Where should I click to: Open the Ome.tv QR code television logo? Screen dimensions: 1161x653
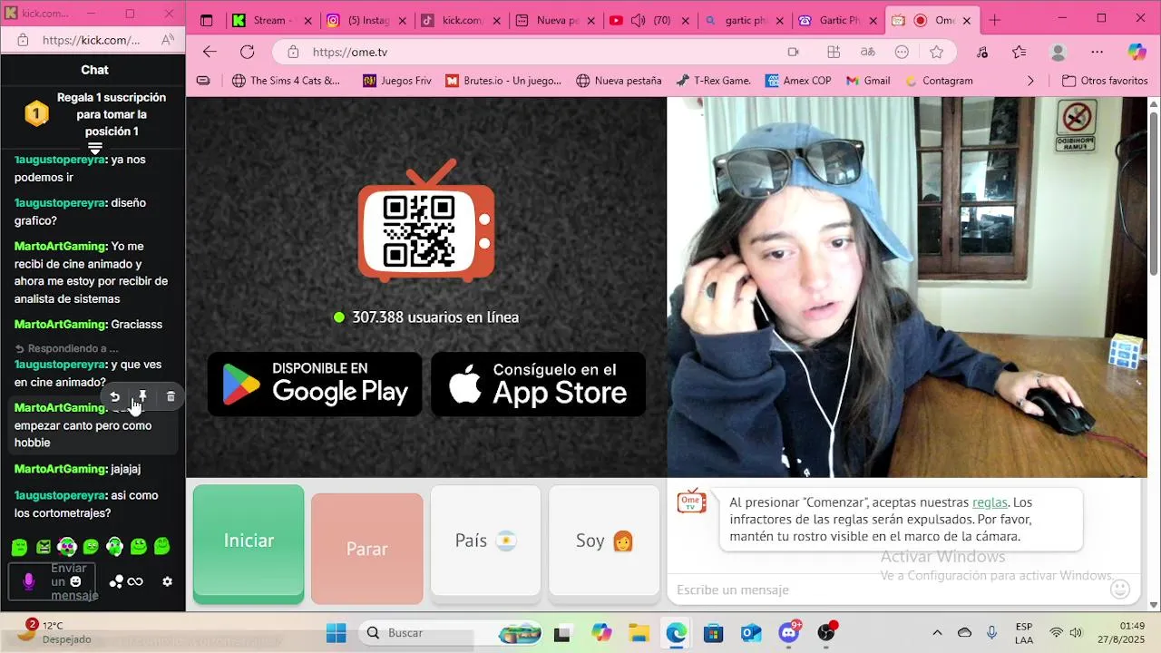click(426, 222)
